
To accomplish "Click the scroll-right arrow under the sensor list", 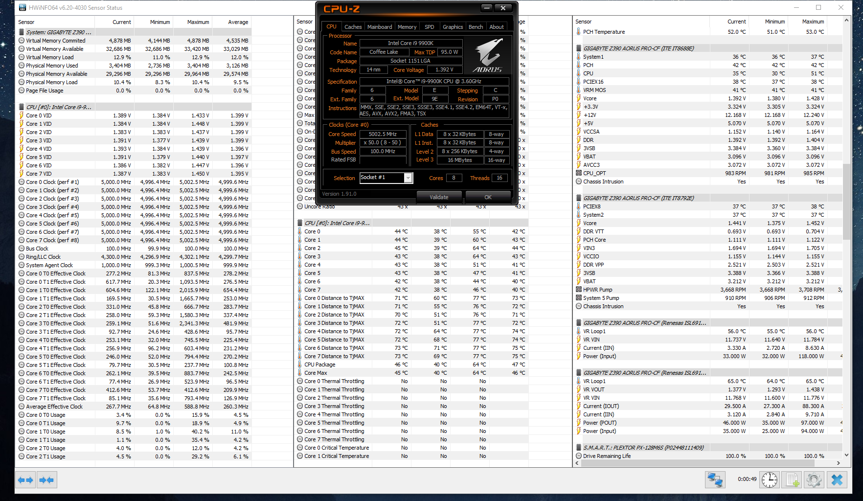I will point(839,463).
